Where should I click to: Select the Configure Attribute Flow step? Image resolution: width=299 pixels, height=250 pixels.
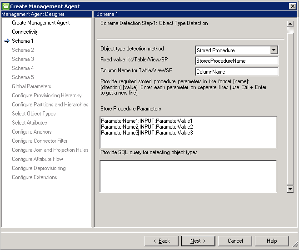[x=37, y=159]
